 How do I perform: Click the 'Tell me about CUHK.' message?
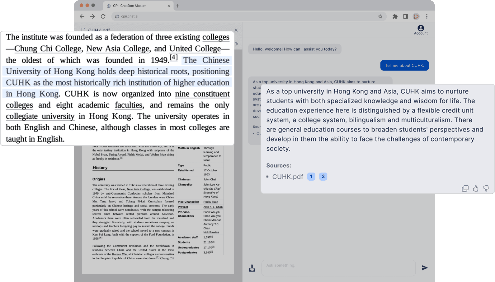(404, 65)
